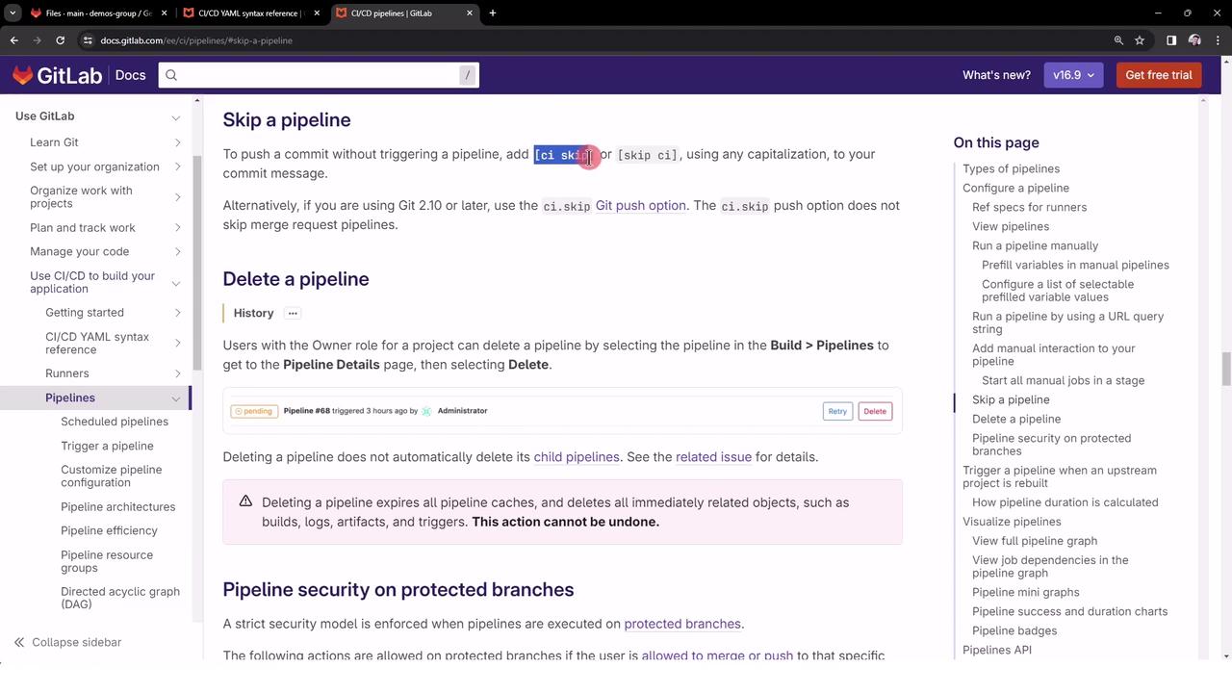
Task: Bookmark this page with the star icon
Action: [x=1140, y=40]
